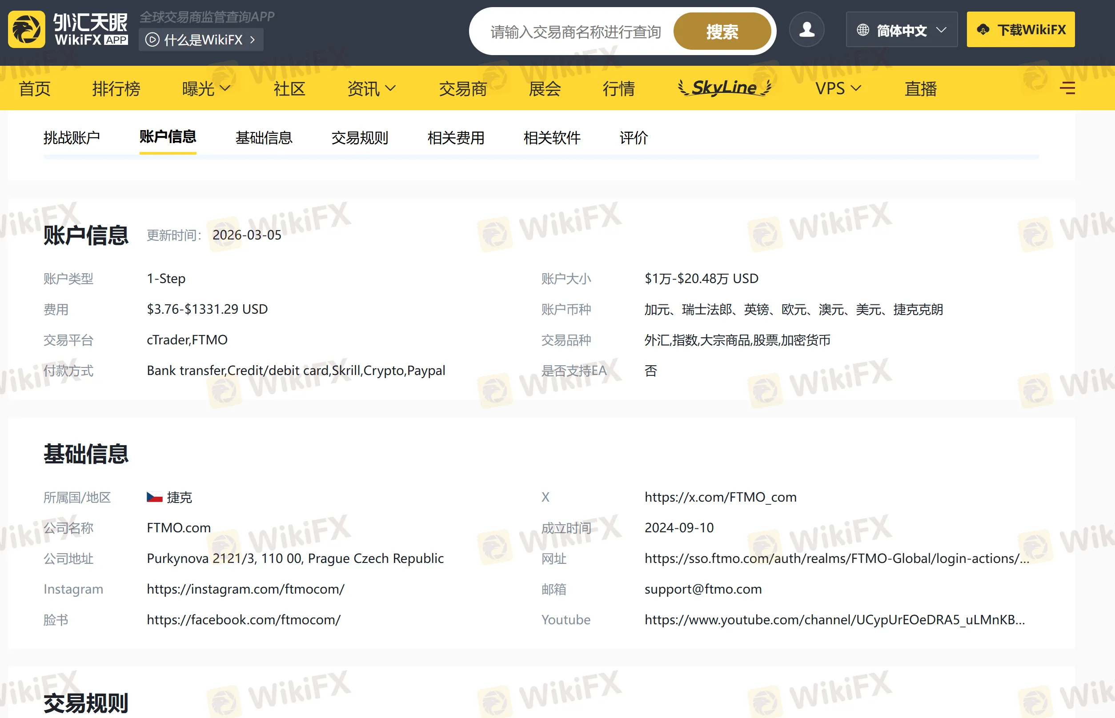Click the WikiFX eagle logo icon
This screenshot has width=1115, height=718.
[27, 30]
